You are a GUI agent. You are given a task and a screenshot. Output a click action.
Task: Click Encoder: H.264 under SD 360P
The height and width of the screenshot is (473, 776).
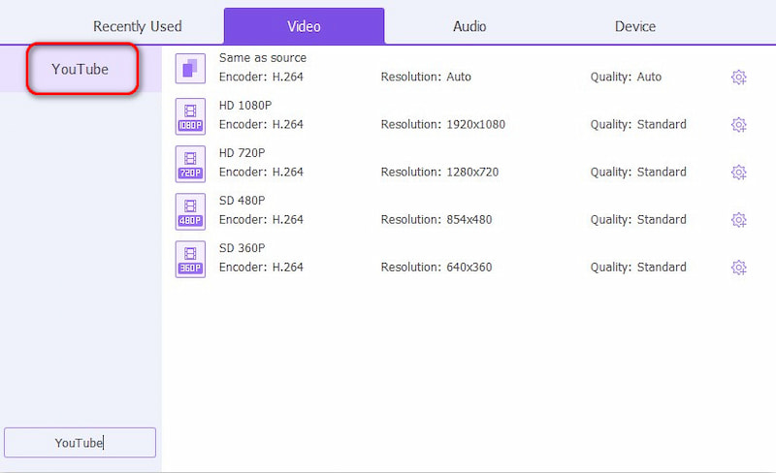[261, 267]
